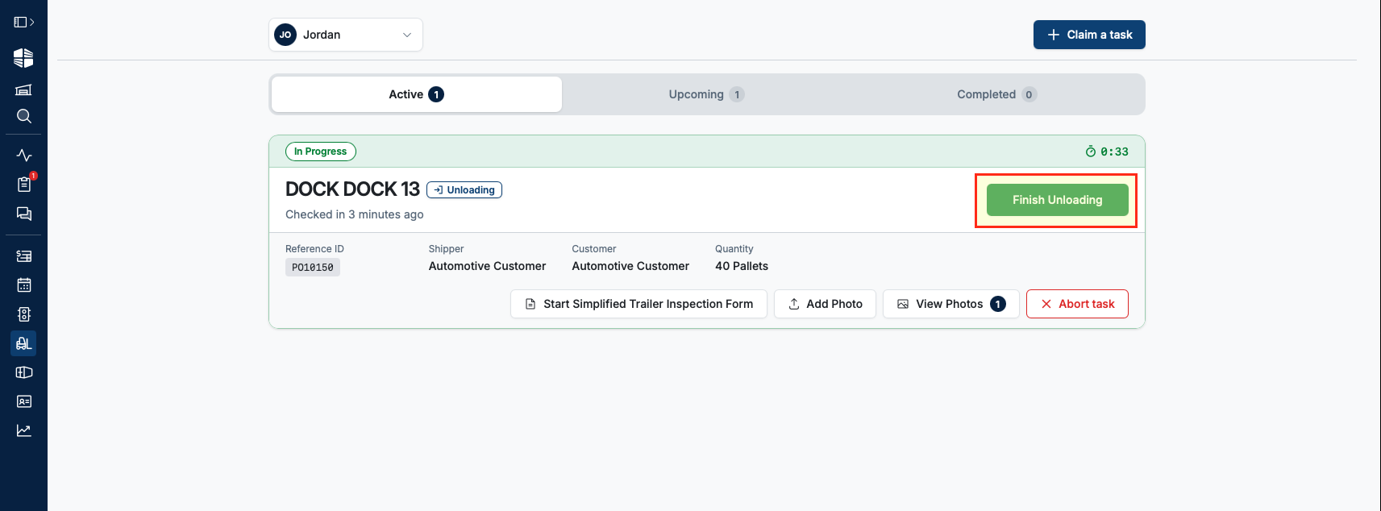Open the clipboard tasks icon with the red badge
This screenshot has width=1381, height=511.
[x=24, y=185]
